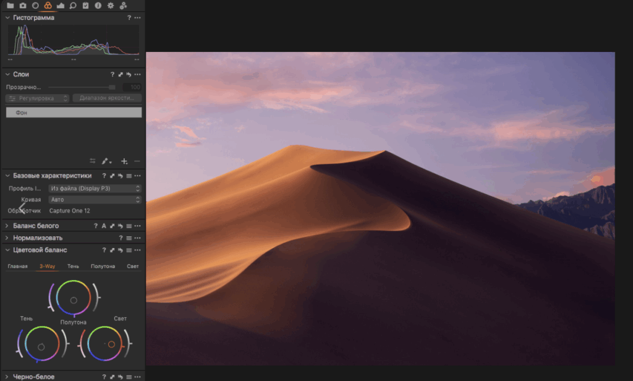Switch to the Главная color balance tab

point(18,266)
